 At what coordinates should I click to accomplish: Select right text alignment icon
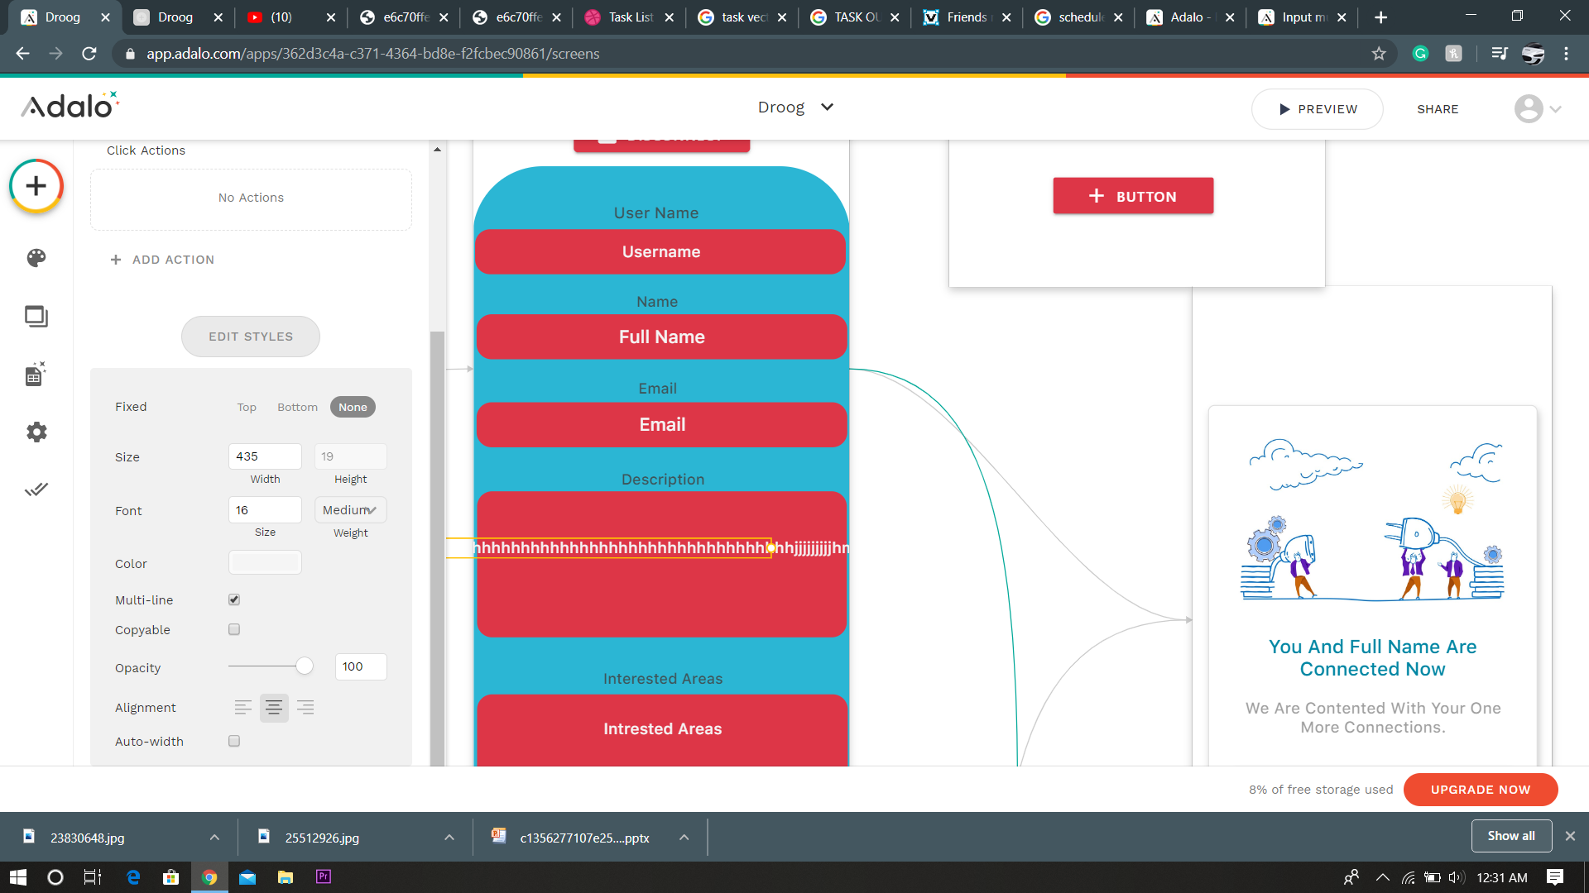[305, 708]
